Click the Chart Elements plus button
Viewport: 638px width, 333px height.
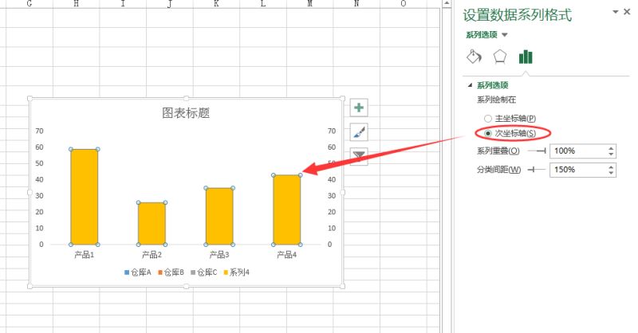pyautogui.click(x=358, y=108)
